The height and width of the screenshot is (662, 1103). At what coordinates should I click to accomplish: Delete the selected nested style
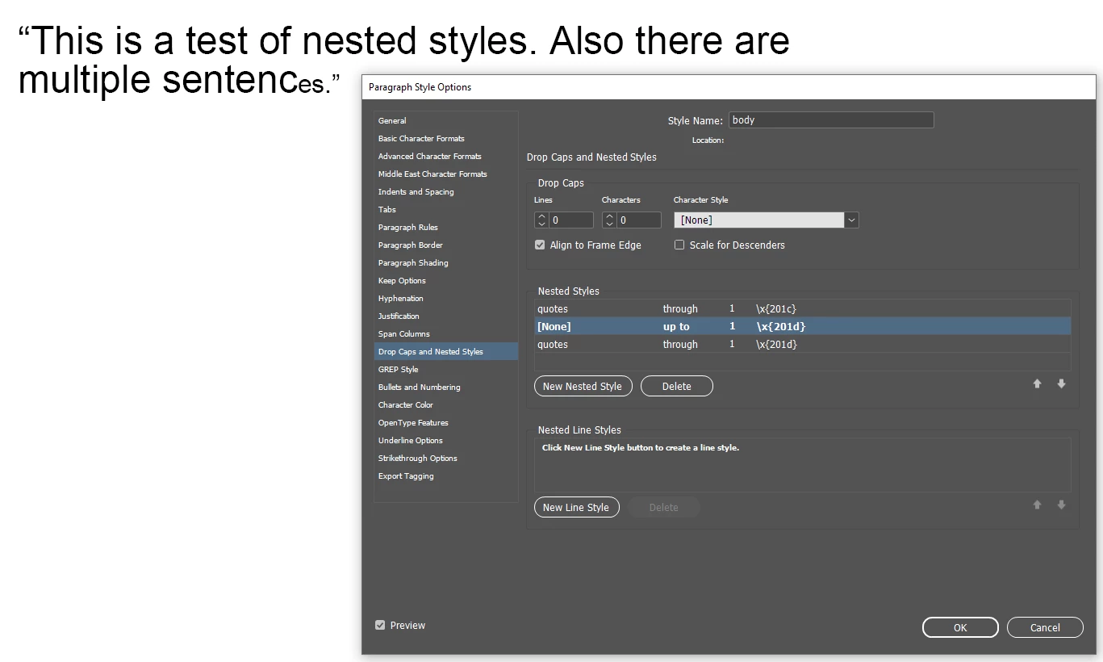tap(676, 387)
